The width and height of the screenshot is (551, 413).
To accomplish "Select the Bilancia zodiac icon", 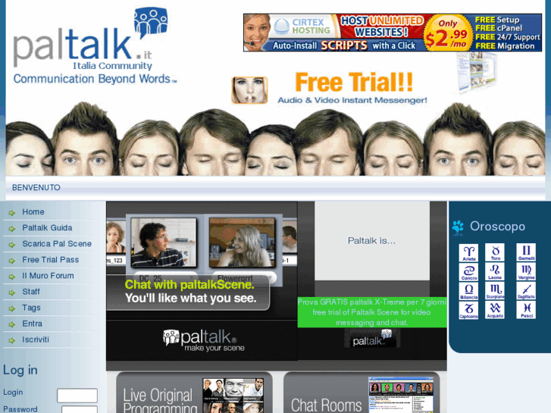I will pyautogui.click(x=469, y=291).
